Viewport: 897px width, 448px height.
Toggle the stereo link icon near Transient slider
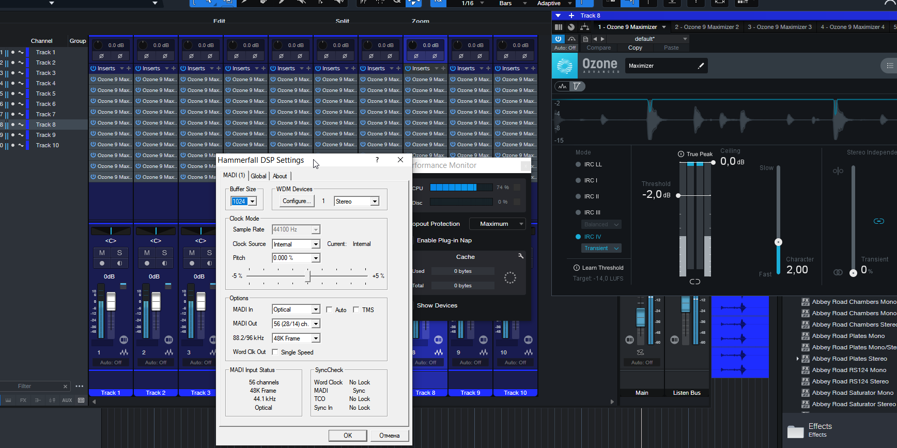879,221
